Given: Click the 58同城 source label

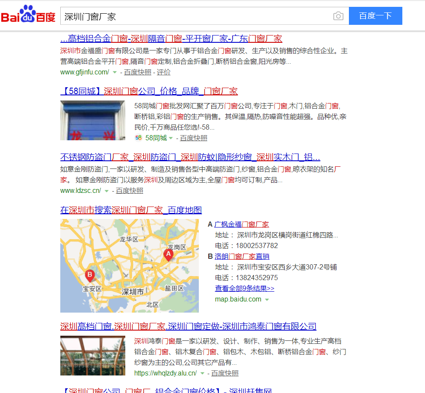Looking at the screenshot, I should tap(156, 138).
